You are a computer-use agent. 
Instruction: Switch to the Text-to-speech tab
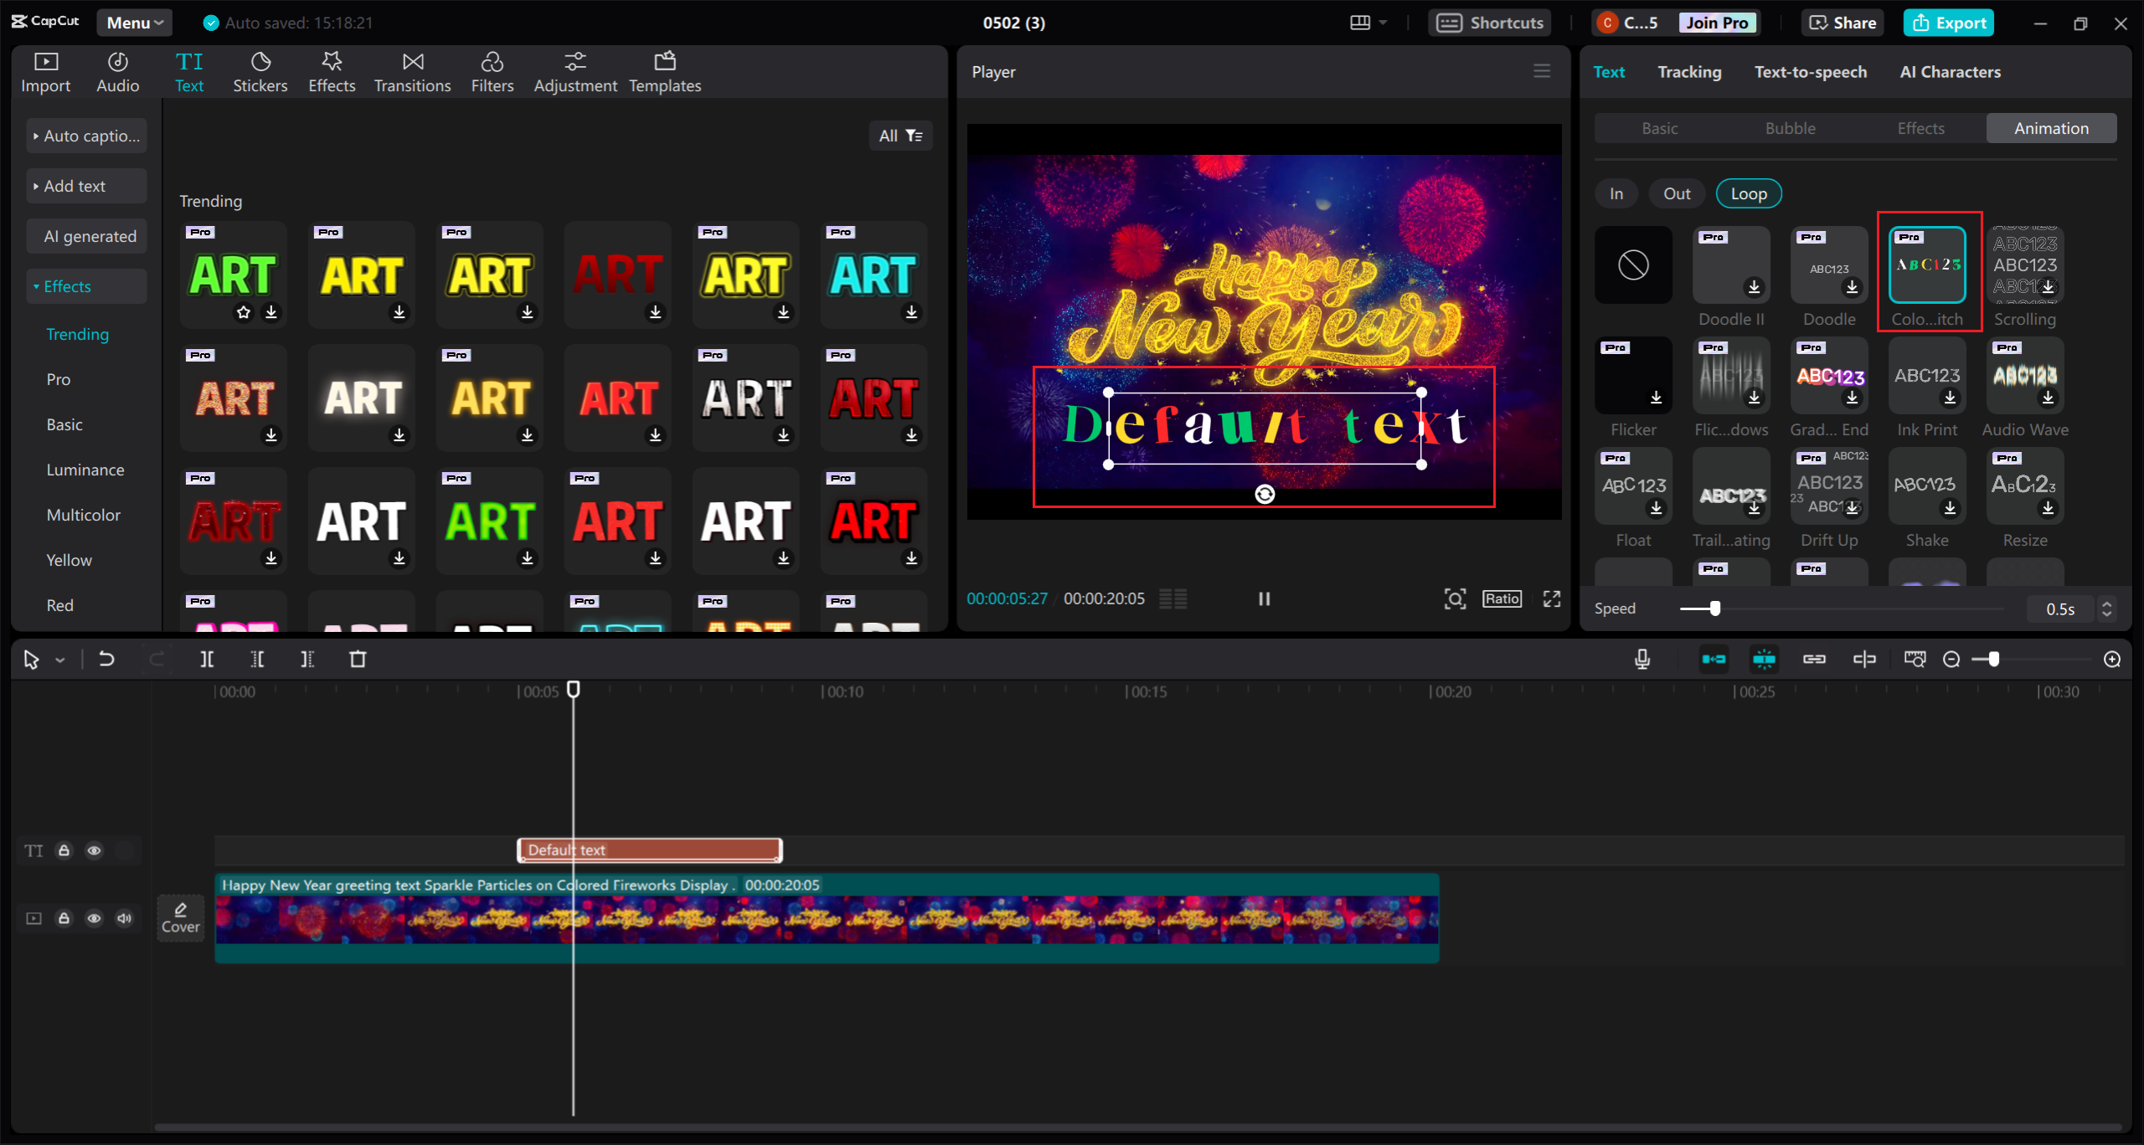click(x=1811, y=72)
